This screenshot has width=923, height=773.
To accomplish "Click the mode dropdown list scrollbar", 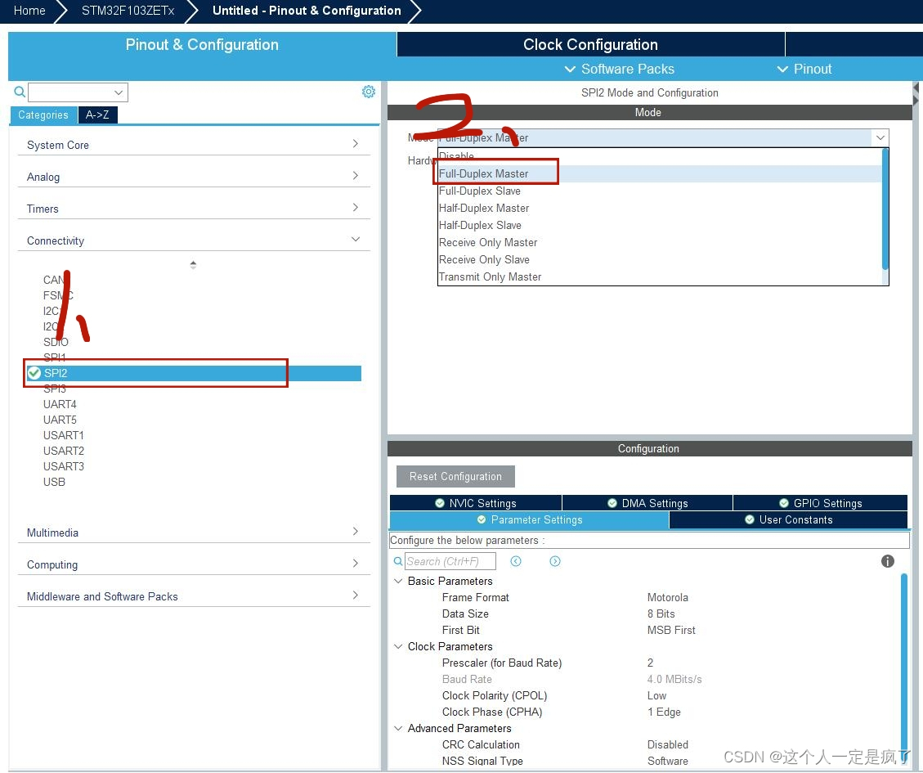I will [885, 209].
